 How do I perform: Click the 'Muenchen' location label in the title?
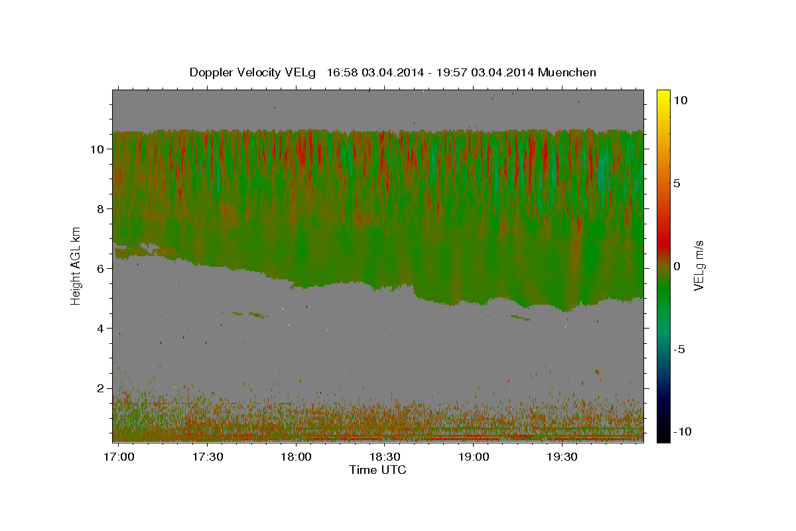click(568, 72)
